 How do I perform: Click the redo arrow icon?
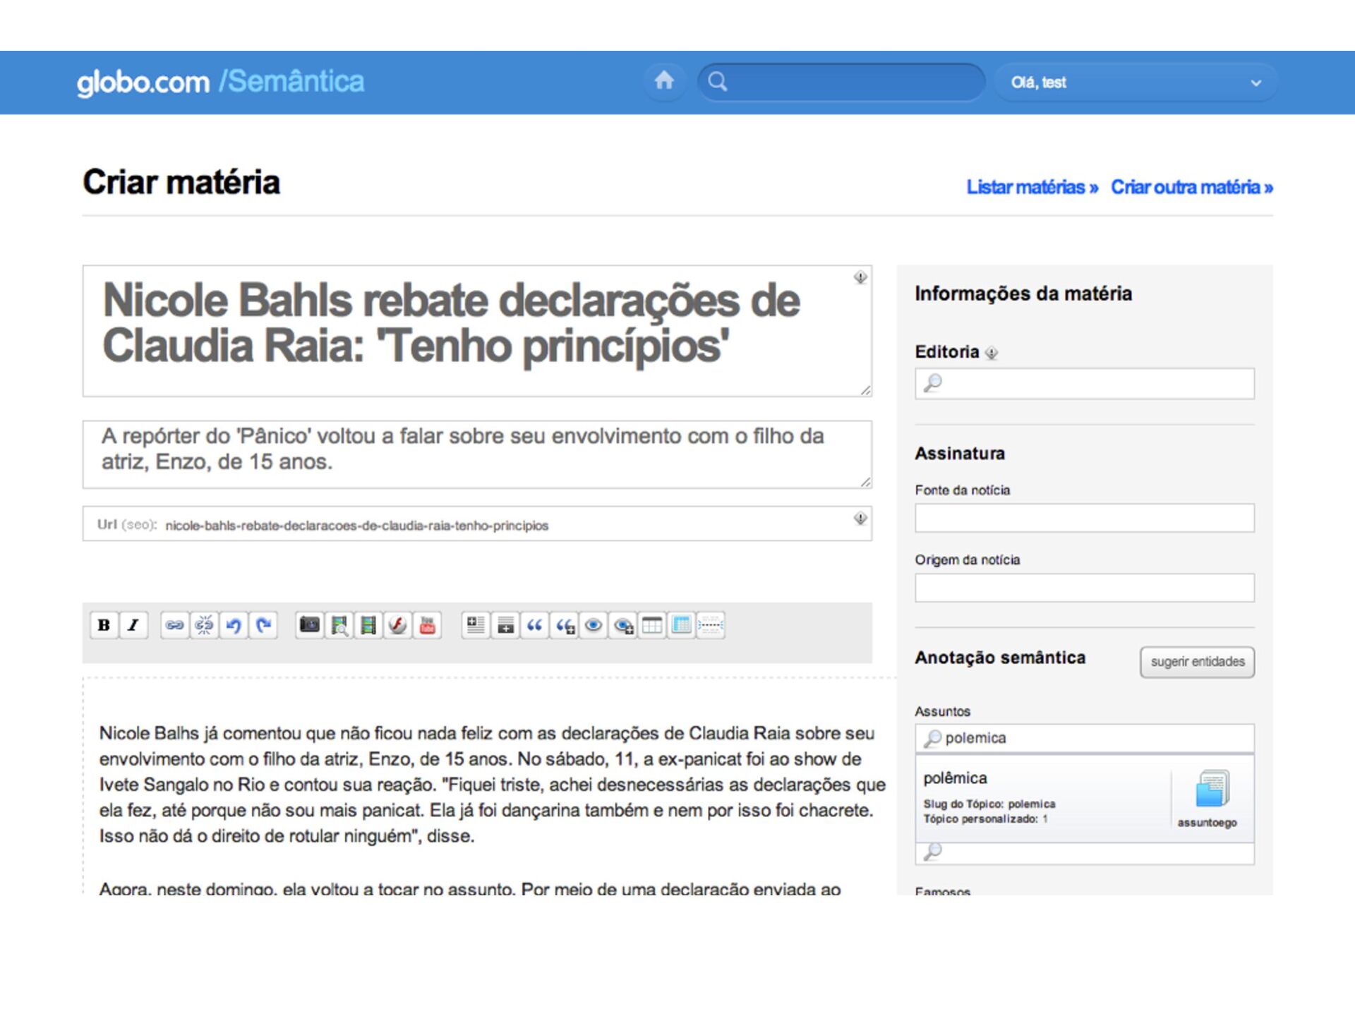263,625
